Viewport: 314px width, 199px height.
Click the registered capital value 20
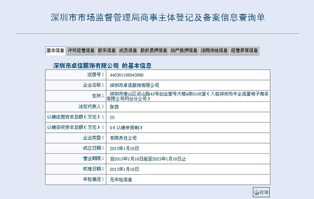tap(112, 117)
